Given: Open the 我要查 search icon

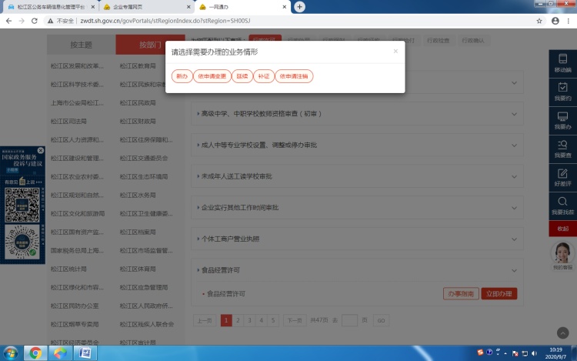Looking at the screenshot, I should (x=562, y=147).
